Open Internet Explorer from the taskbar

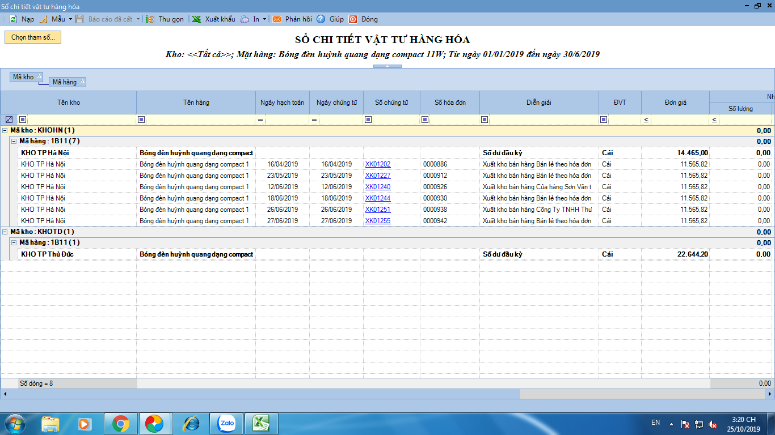(191, 423)
